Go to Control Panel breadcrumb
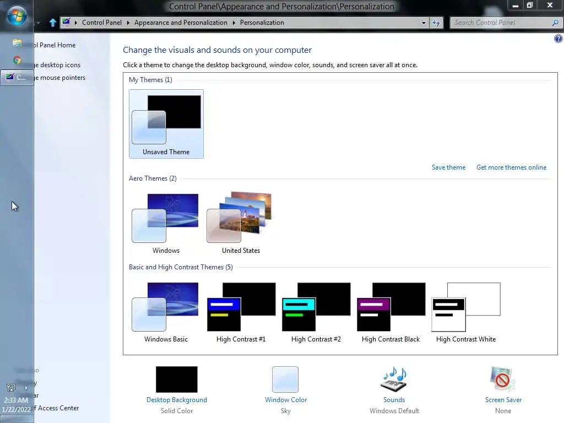 coord(102,22)
